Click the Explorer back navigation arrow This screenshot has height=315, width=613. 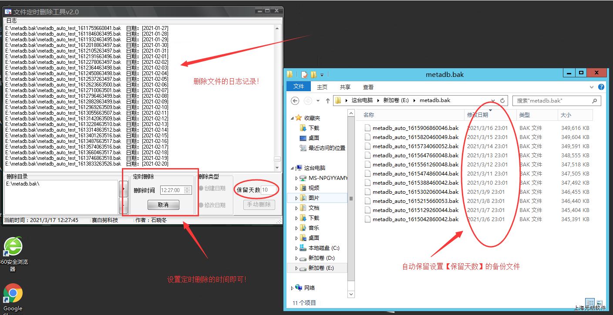(x=295, y=100)
